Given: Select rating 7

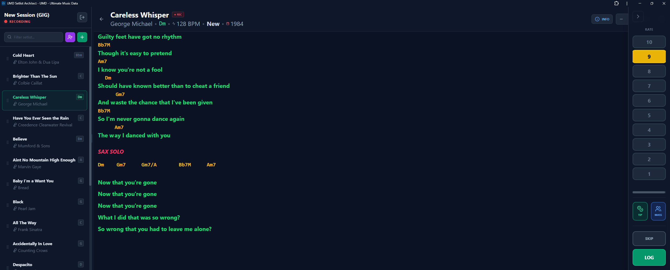Looking at the screenshot, I should [649, 86].
